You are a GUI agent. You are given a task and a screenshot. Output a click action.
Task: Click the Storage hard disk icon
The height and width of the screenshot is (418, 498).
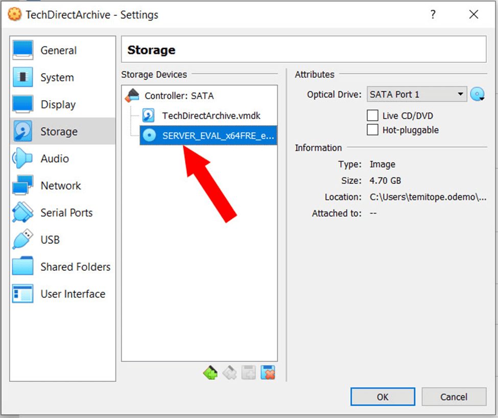[x=22, y=131]
